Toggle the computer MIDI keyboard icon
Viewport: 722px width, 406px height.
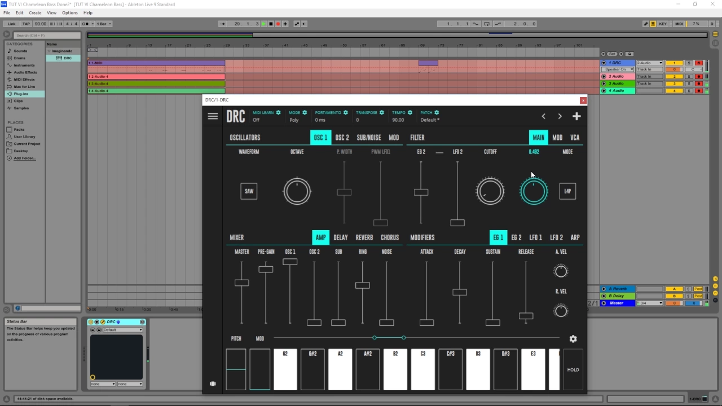pyautogui.click(x=653, y=24)
